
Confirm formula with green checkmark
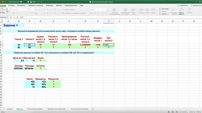point(14,17)
